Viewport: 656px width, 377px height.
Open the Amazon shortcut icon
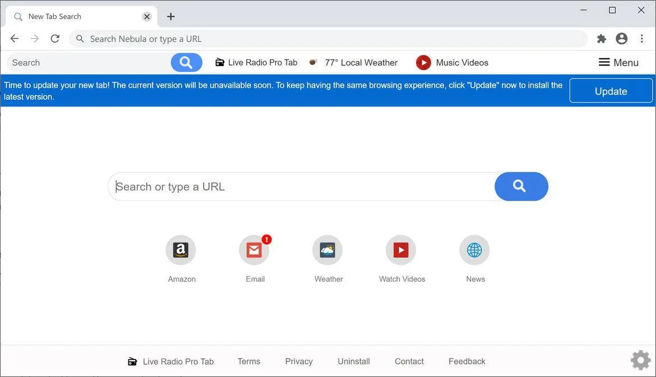coord(181,250)
